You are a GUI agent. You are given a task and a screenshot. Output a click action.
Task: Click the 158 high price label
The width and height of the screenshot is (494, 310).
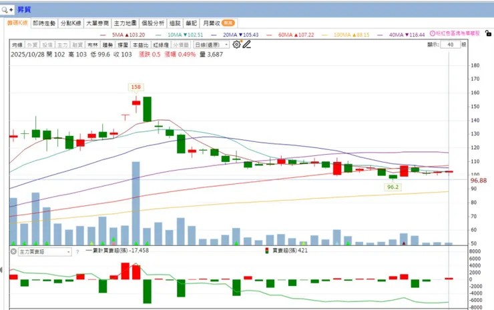point(136,87)
